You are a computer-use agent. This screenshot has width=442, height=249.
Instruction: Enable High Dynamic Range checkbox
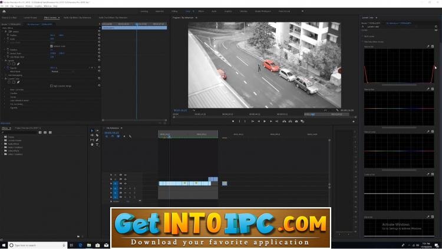[51, 86]
